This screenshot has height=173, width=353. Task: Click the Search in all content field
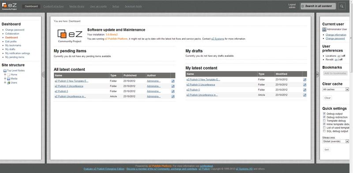point(318,6)
